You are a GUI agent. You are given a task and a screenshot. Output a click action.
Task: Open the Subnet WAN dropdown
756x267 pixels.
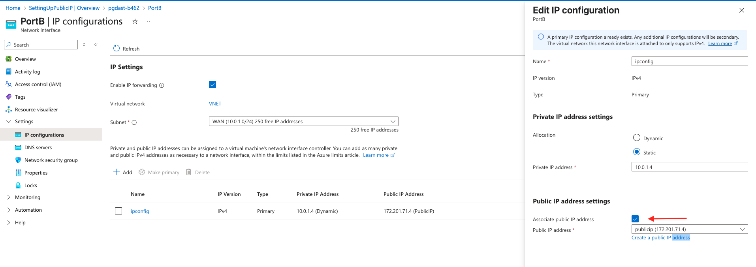(x=303, y=121)
